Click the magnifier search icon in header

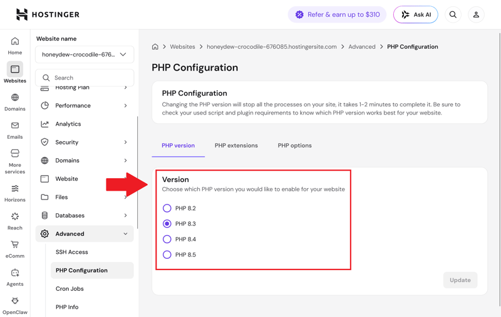pos(453,14)
